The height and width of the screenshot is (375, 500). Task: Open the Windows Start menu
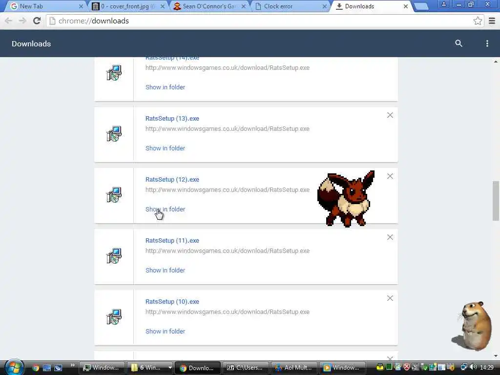point(14,368)
